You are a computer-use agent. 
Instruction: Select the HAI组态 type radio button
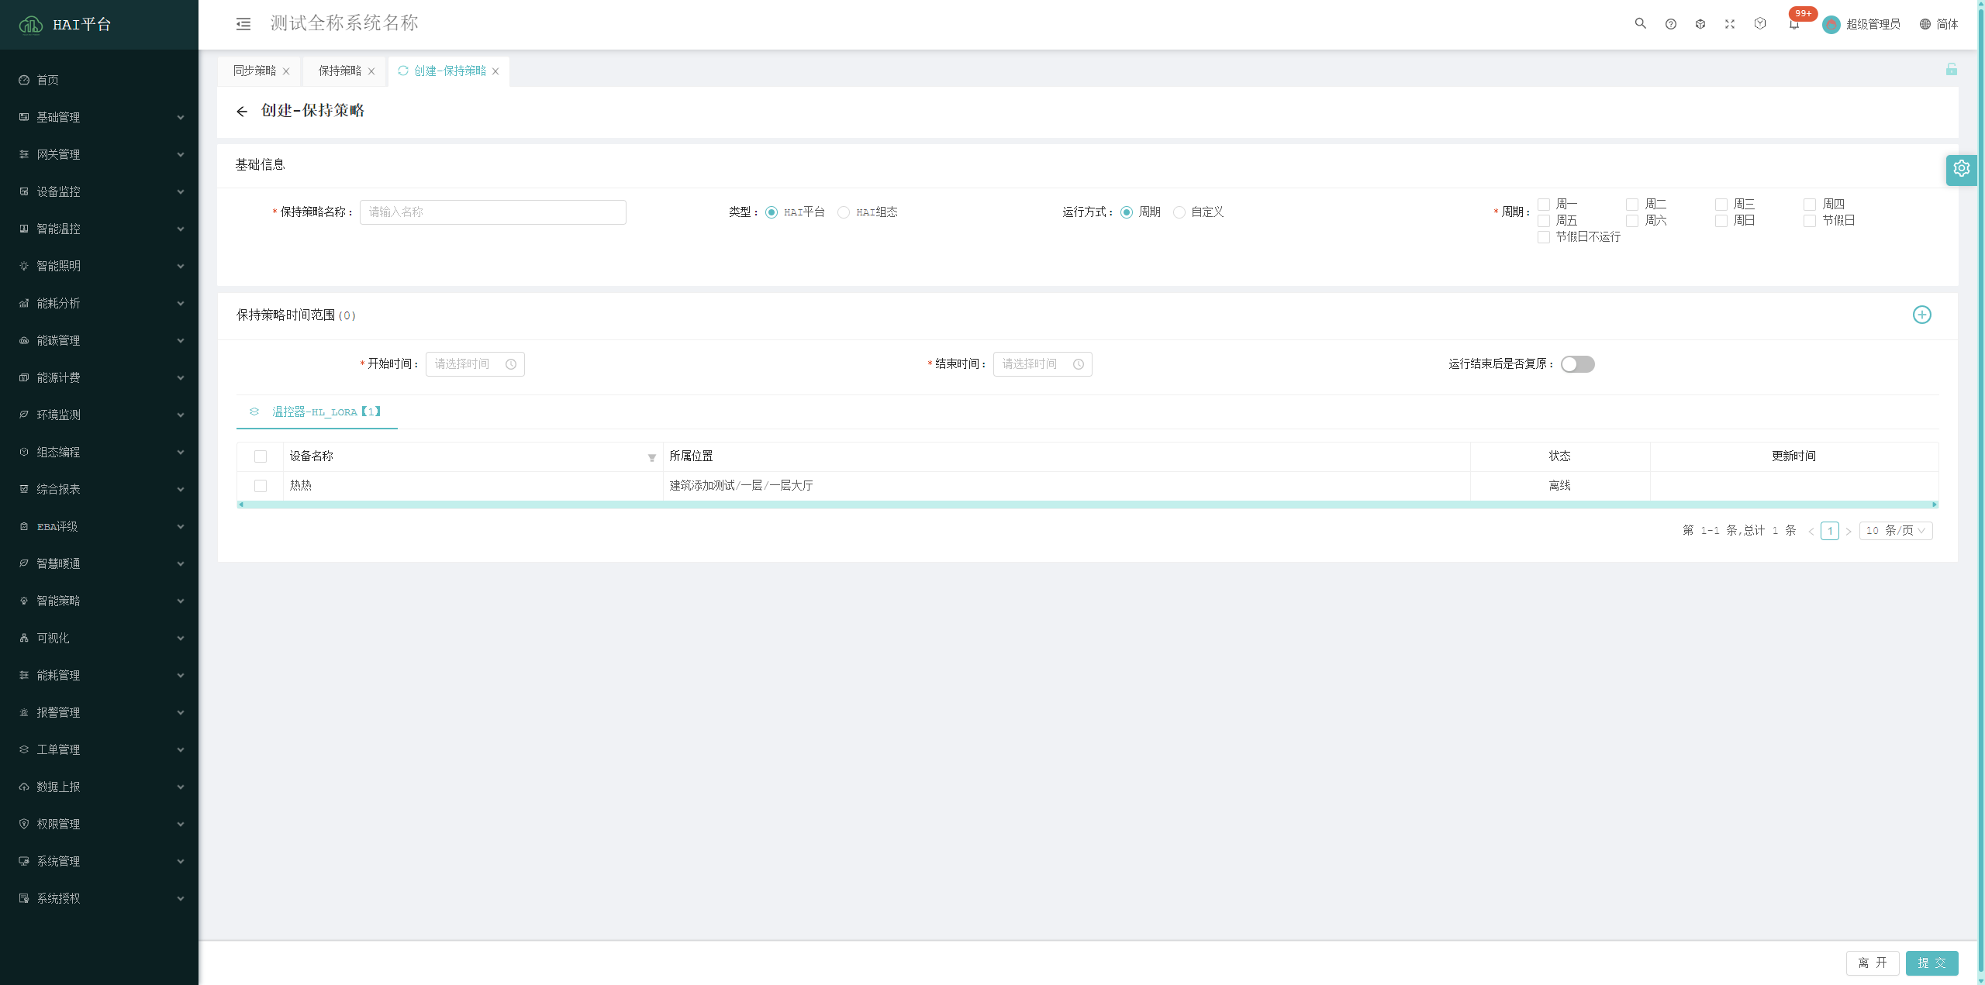(844, 212)
